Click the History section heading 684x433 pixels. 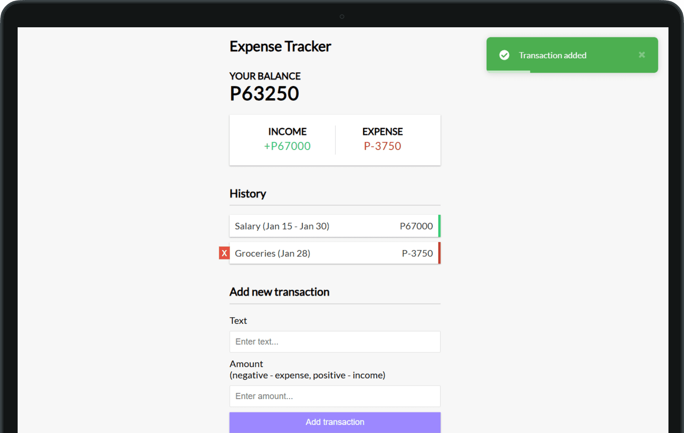pyautogui.click(x=248, y=194)
